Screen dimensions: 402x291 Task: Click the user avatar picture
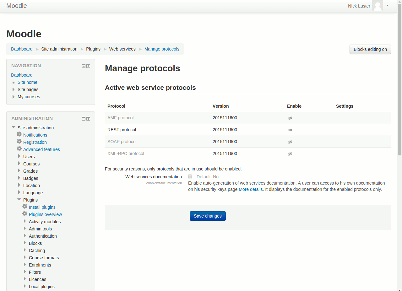(378, 6)
